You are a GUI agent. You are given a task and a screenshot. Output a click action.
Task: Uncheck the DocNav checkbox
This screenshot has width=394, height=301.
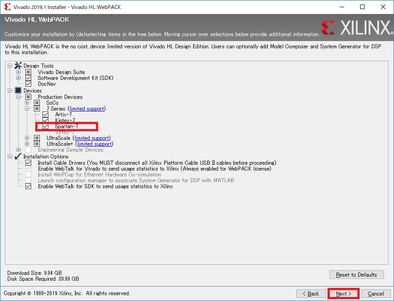[28, 83]
